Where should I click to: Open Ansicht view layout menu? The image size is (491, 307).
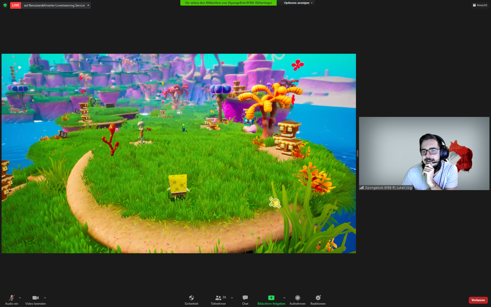480,5
